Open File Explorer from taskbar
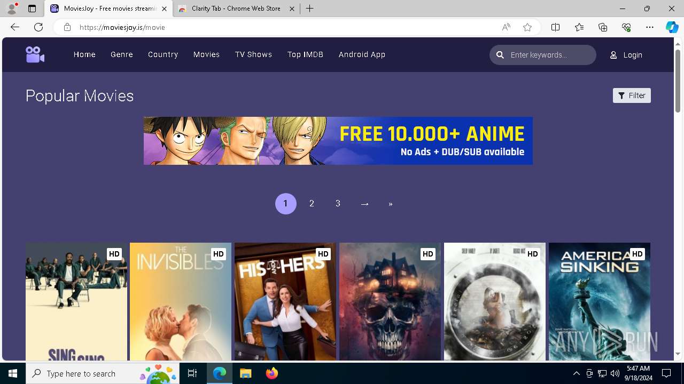 [x=245, y=373]
